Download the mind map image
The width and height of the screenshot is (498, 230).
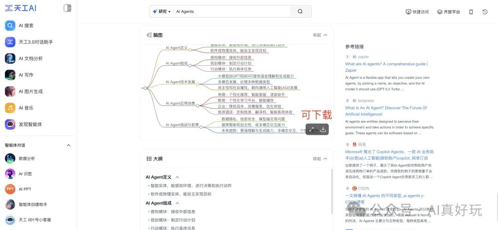point(323,129)
